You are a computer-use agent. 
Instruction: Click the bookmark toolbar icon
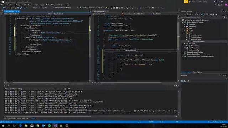(x=153, y=8)
